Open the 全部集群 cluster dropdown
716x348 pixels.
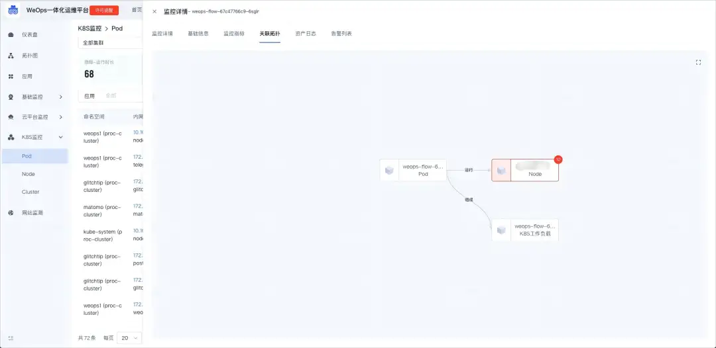111,43
